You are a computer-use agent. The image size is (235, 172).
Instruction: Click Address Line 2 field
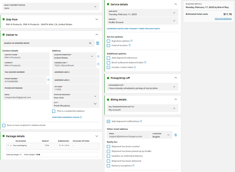pyautogui.click(x=76, y=72)
